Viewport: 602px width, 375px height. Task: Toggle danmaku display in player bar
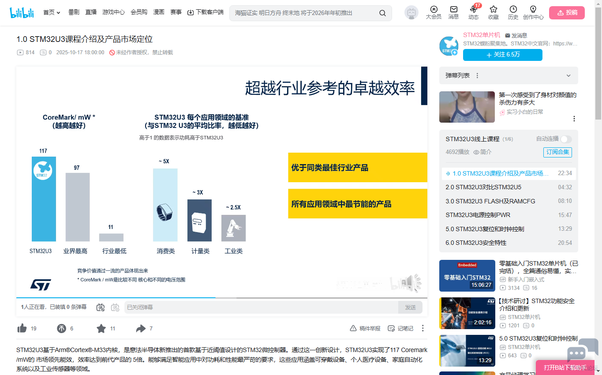tap(101, 307)
